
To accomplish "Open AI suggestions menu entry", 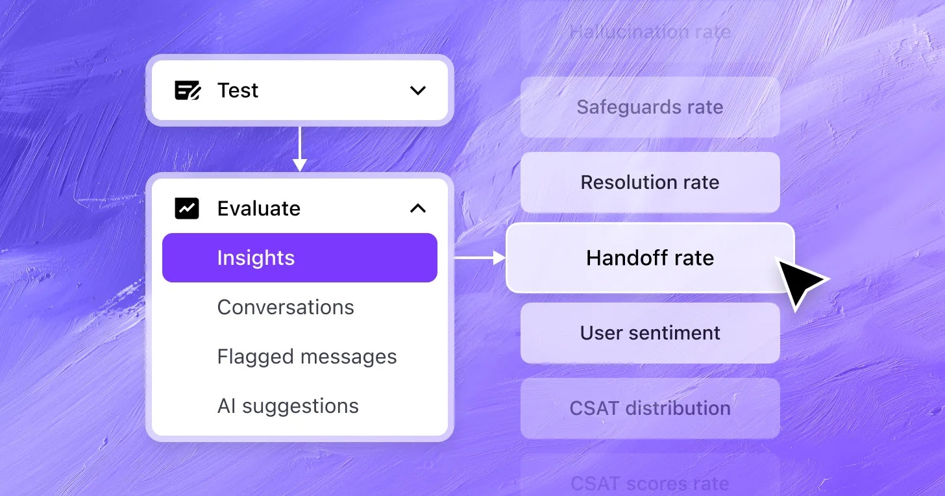I will pyautogui.click(x=288, y=406).
